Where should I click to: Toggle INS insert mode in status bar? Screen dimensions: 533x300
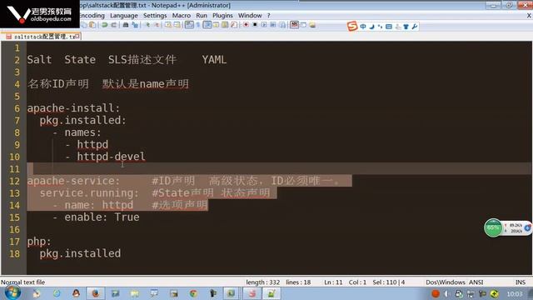[520, 282]
